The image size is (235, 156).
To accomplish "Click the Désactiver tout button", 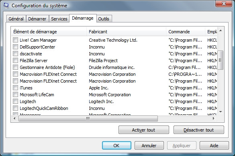I will (198, 130).
